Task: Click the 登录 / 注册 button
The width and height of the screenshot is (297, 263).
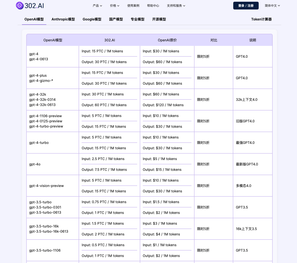Action: 246,6
